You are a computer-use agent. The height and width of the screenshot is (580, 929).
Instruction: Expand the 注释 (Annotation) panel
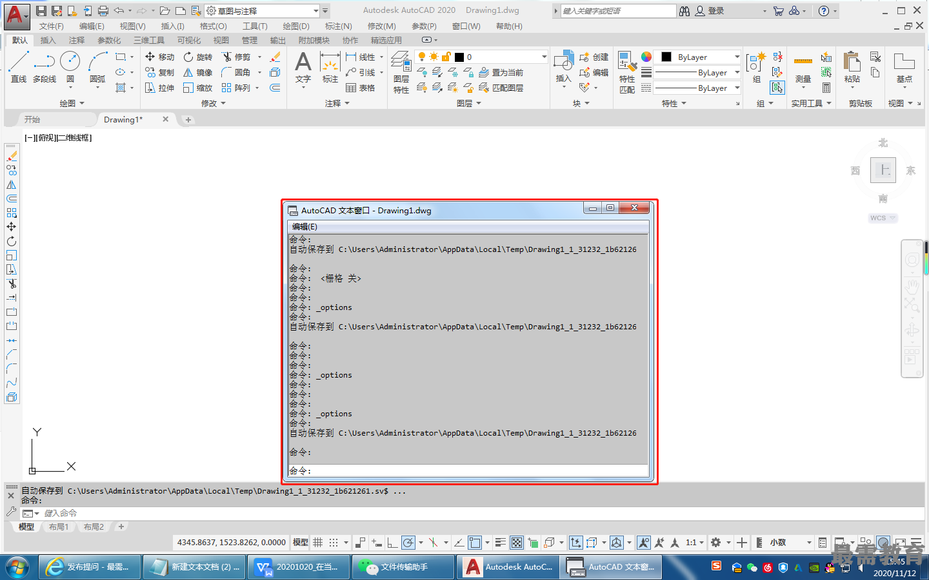pyautogui.click(x=337, y=103)
